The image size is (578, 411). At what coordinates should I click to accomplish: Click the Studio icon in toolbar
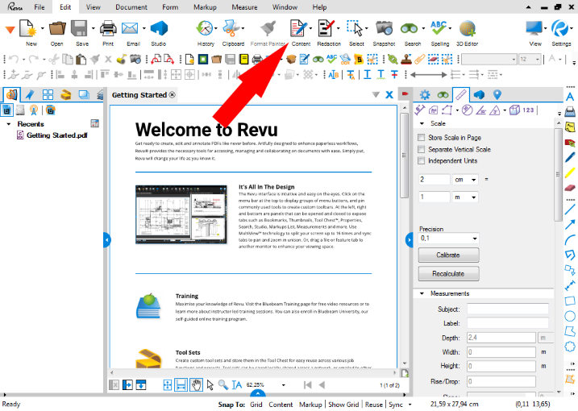click(159, 30)
